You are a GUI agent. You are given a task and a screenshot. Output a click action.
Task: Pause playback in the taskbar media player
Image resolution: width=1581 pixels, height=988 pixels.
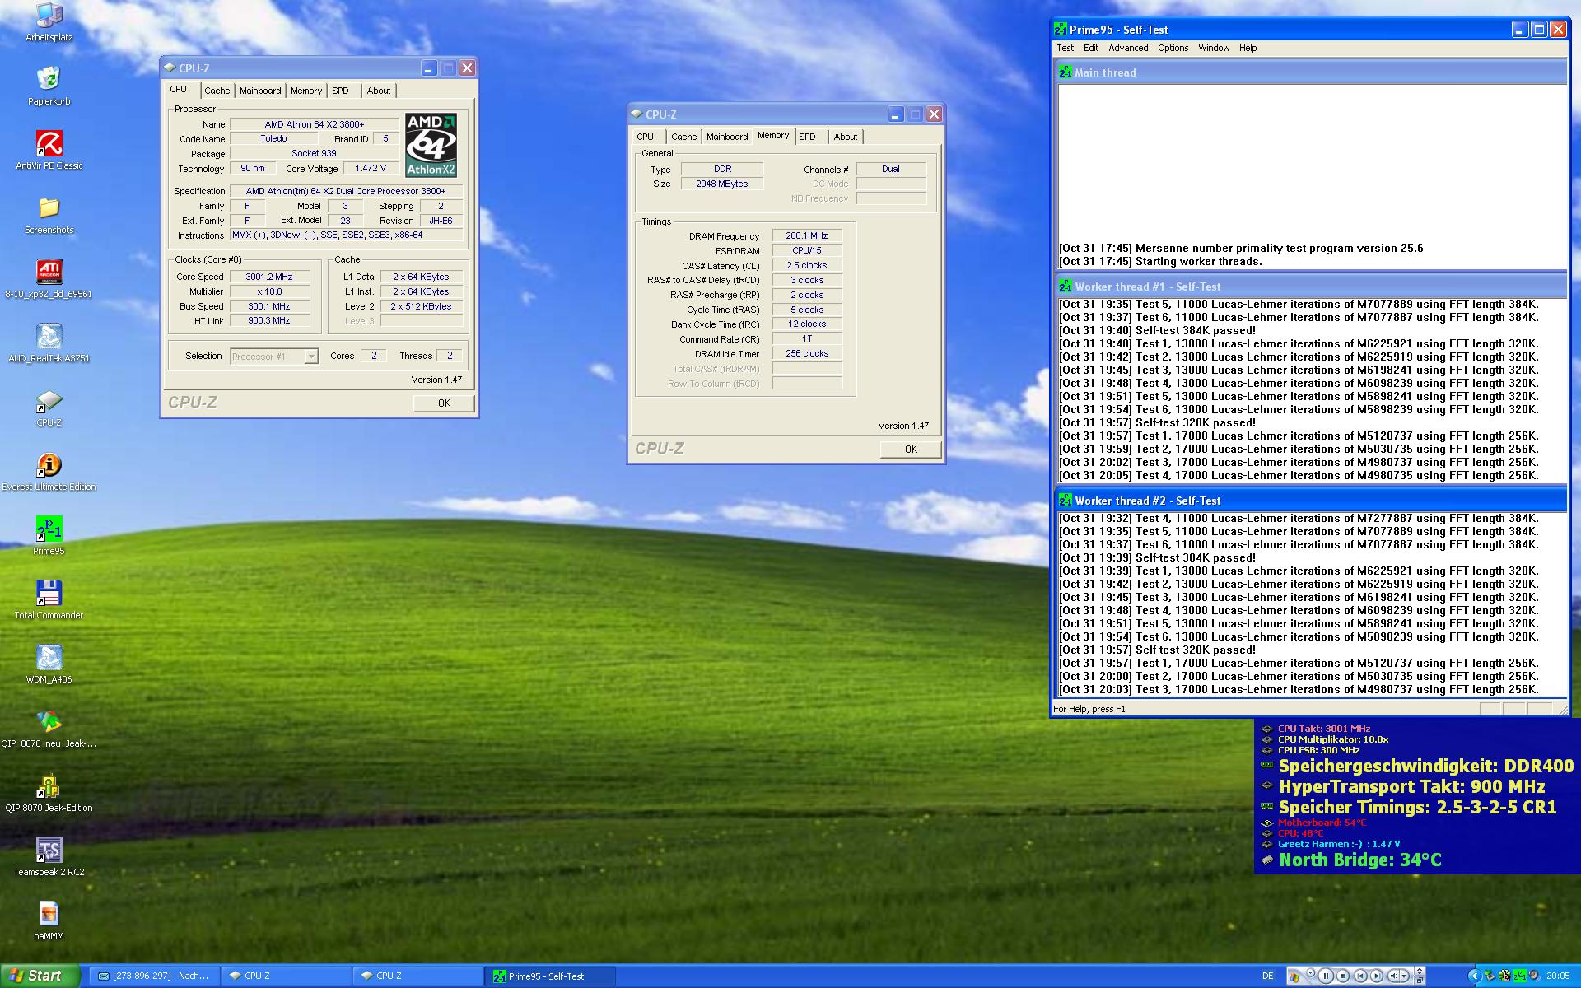[1326, 976]
